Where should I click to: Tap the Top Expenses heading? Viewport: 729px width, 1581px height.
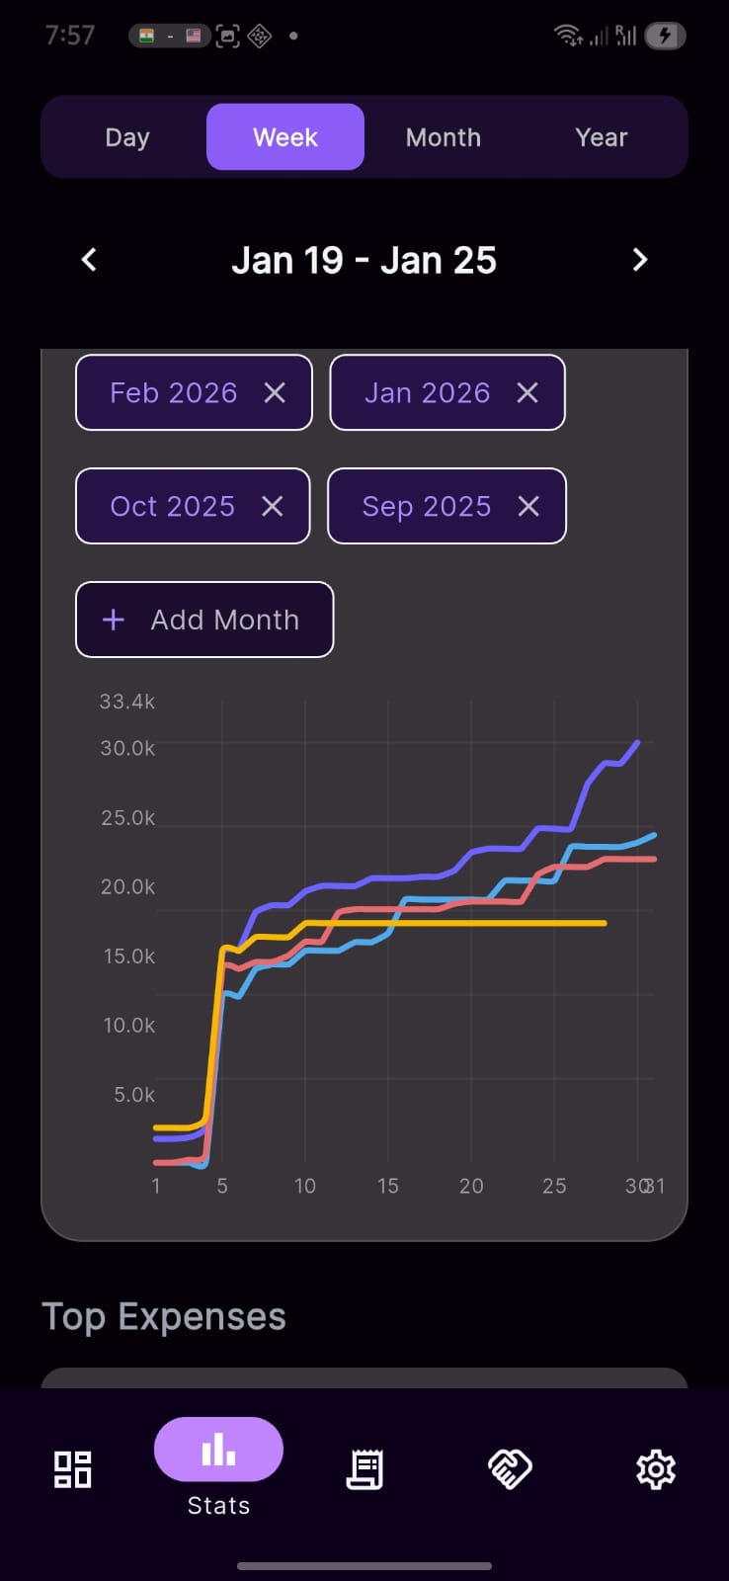pos(164,1317)
